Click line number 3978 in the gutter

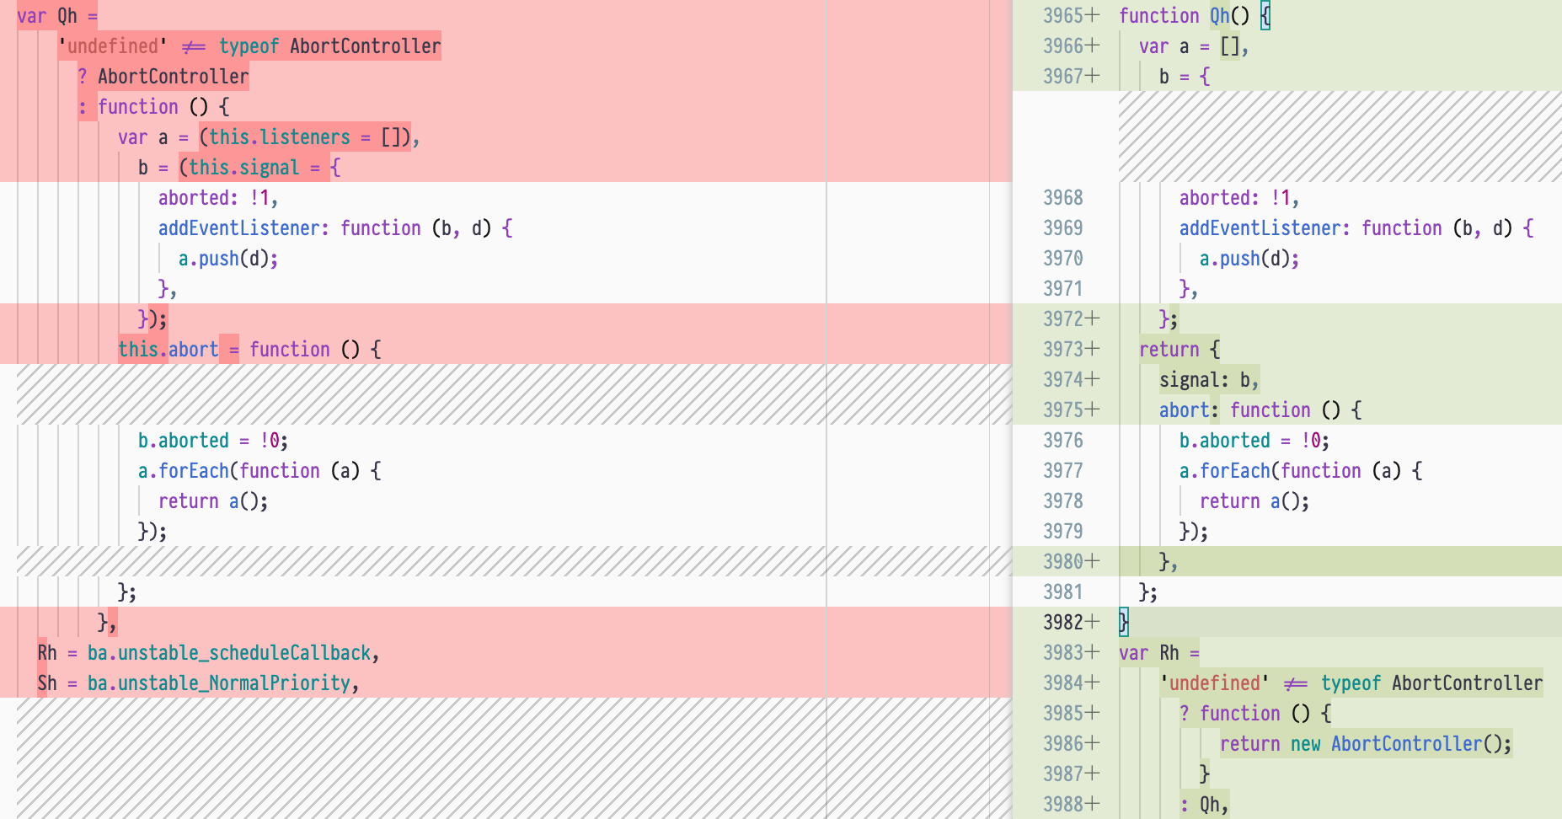(1063, 501)
